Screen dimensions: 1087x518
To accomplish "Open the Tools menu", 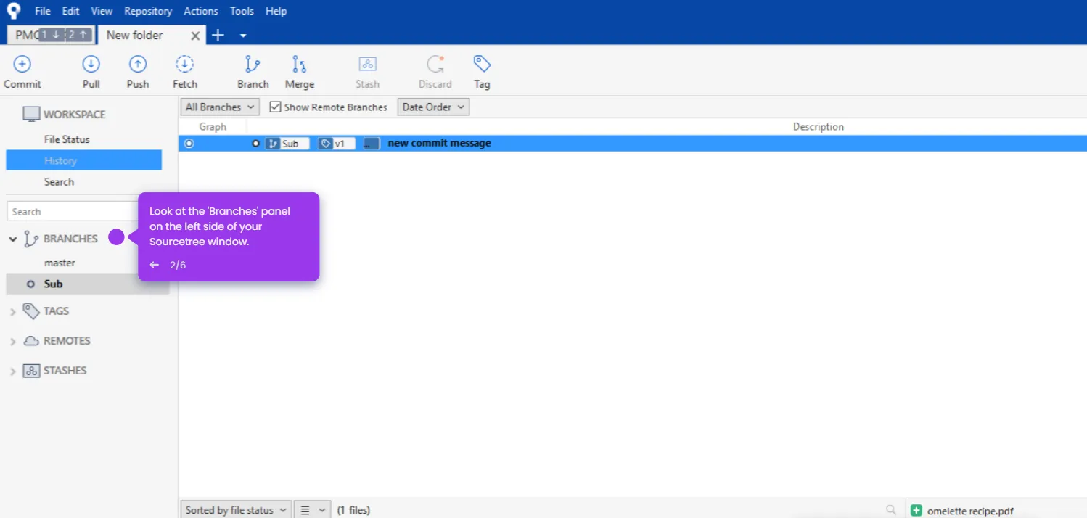I will tap(242, 11).
